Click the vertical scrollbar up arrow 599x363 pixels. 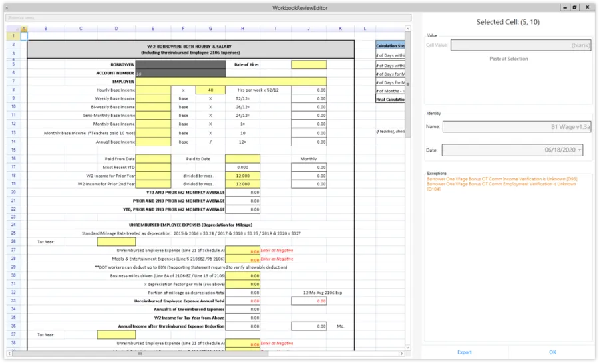coord(409,29)
